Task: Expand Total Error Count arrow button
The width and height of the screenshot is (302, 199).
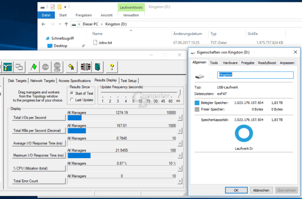Action: 180,181
